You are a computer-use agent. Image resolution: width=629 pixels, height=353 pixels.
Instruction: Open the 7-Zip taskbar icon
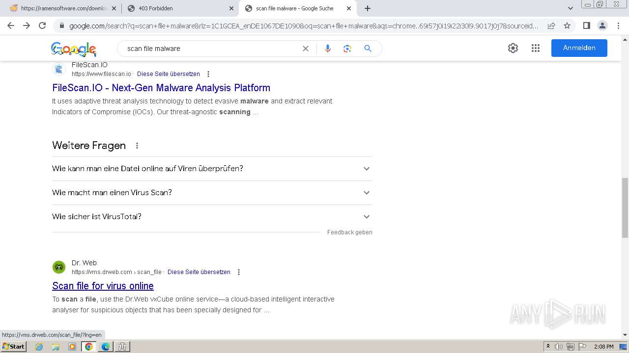122,347
